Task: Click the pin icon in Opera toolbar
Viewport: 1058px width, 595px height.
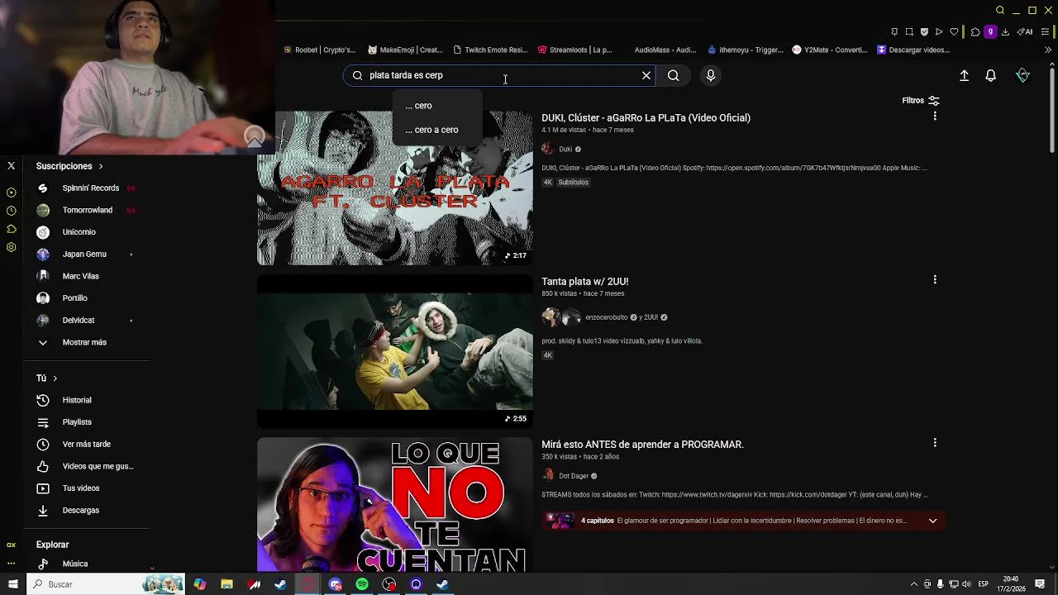Action: click(894, 32)
